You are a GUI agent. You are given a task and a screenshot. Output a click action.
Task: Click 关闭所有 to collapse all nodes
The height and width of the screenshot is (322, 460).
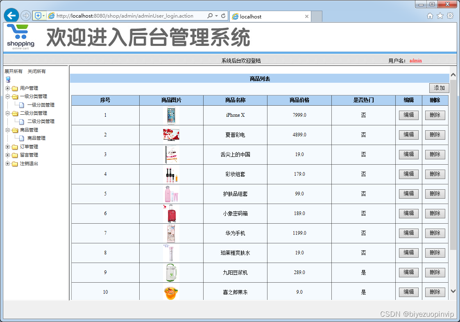37,71
